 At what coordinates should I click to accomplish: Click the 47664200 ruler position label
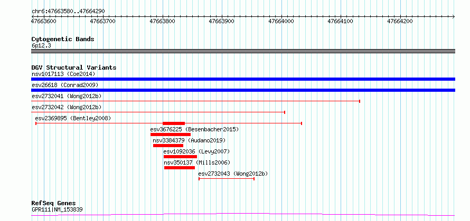coord(400,21)
